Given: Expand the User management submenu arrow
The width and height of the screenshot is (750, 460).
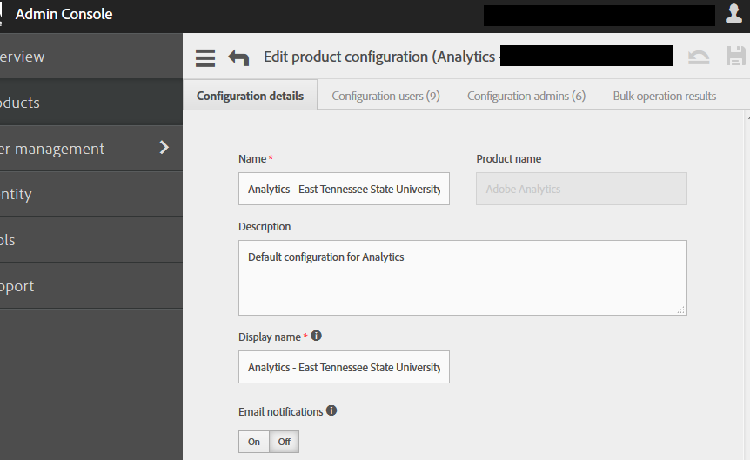Looking at the screenshot, I should coord(164,148).
